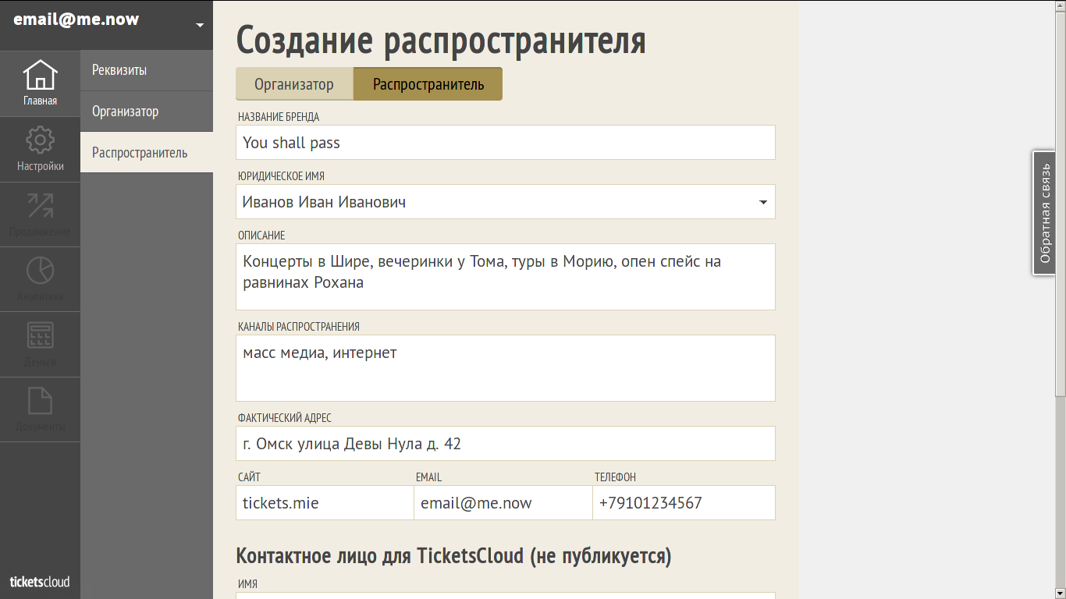Open the Документы page icon
1066x599 pixels.
tap(40, 409)
